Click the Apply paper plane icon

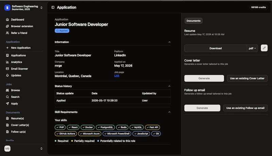click(7, 104)
